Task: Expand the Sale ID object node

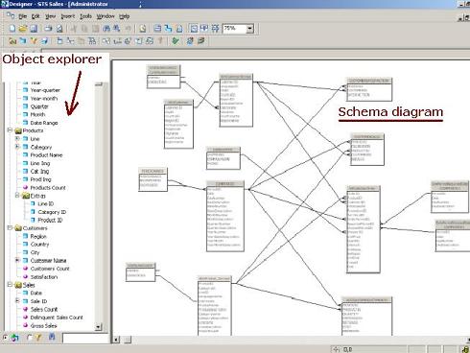Action: tap(17, 301)
